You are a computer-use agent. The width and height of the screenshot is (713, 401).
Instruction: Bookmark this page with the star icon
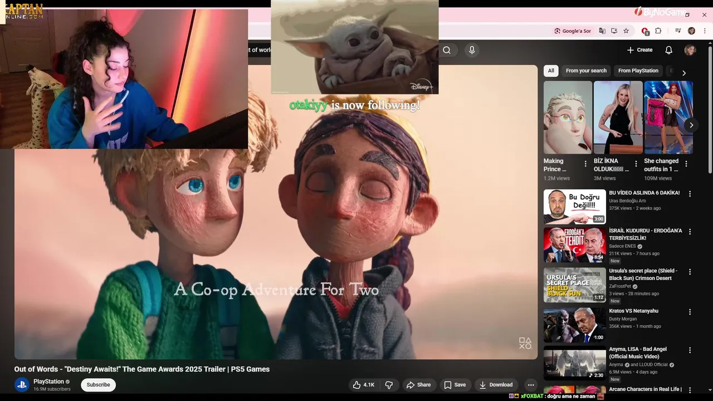(626, 31)
